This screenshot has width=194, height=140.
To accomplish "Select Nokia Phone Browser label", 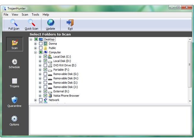I will tap(66, 96).
